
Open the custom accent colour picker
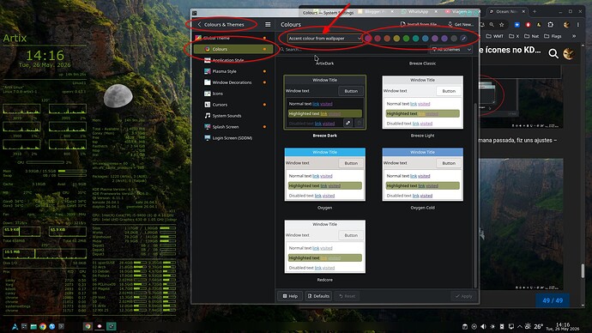point(463,38)
